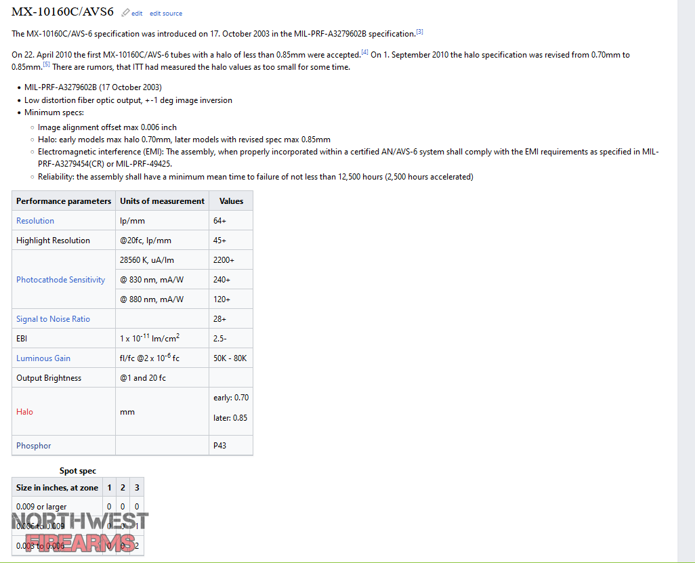This screenshot has height=563, width=695.
Task: Click the red Halo link
Action: pos(24,411)
